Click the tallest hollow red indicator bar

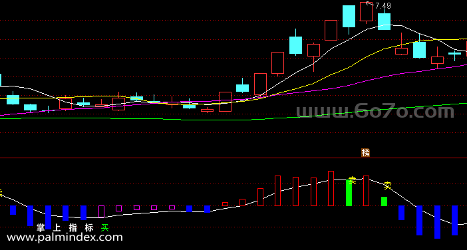click(x=331, y=188)
